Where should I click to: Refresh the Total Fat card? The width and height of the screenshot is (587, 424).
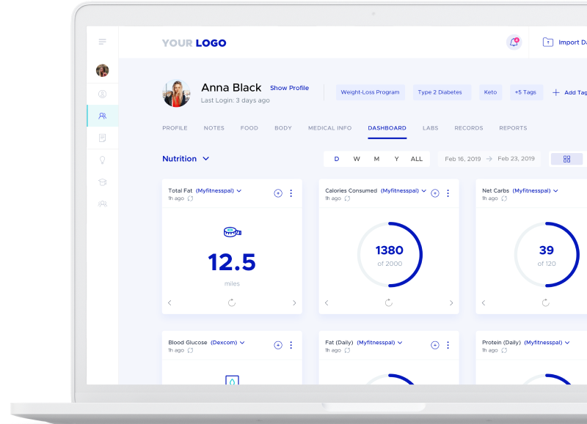pos(232,302)
